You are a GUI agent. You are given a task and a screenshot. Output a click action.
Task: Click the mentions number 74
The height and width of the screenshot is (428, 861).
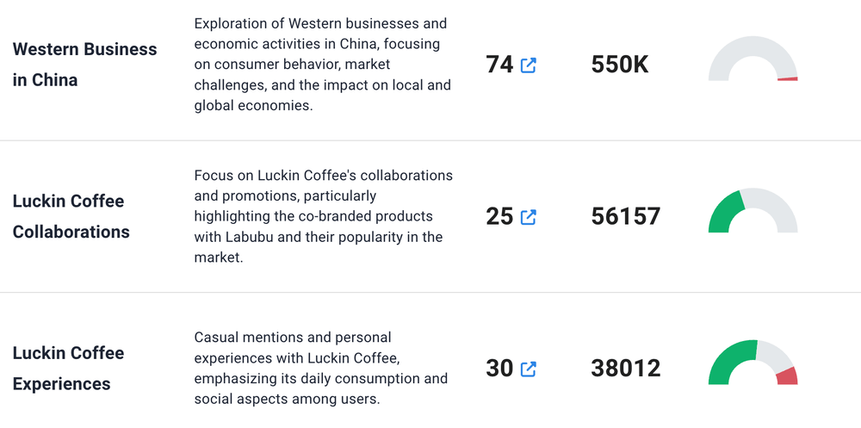click(x=499, y=65)
